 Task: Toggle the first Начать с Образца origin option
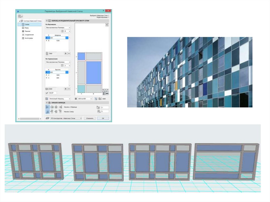(x=47, y=107)
